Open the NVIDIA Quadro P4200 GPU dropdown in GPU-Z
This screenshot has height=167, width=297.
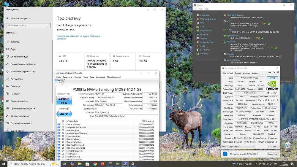[238, 147]
